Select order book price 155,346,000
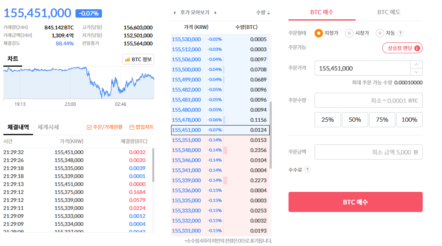This screenshot has height=246, width=442. (186, 160)
